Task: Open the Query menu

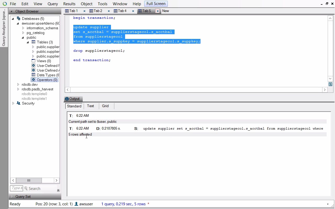Action: [53, 4]
